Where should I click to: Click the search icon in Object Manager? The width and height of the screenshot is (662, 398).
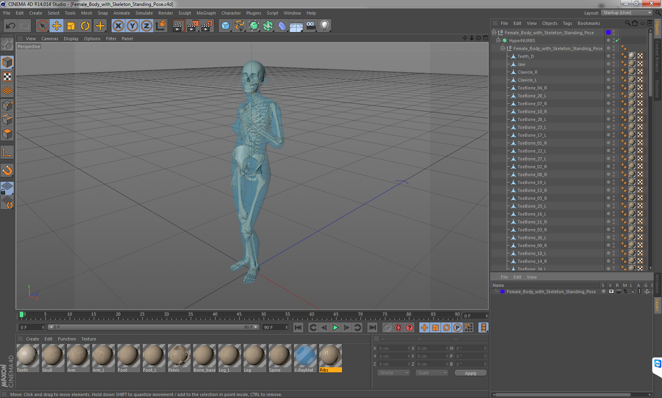point(627,23)
